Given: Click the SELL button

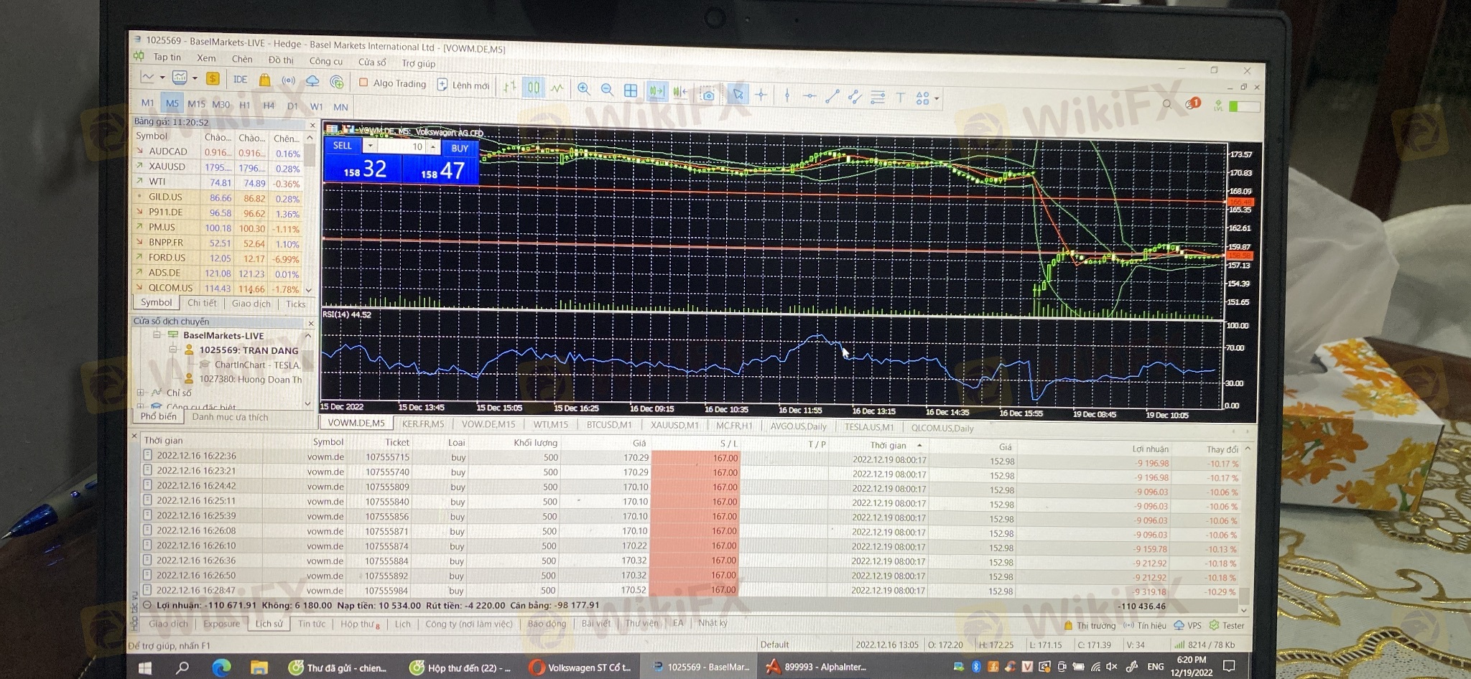Looking at the screenshot, I should 343,145.
